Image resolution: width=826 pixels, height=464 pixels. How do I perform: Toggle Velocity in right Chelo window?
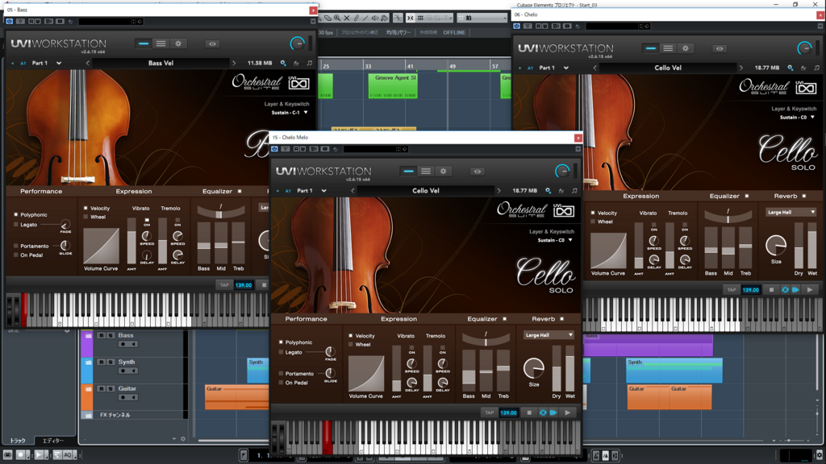593,213
